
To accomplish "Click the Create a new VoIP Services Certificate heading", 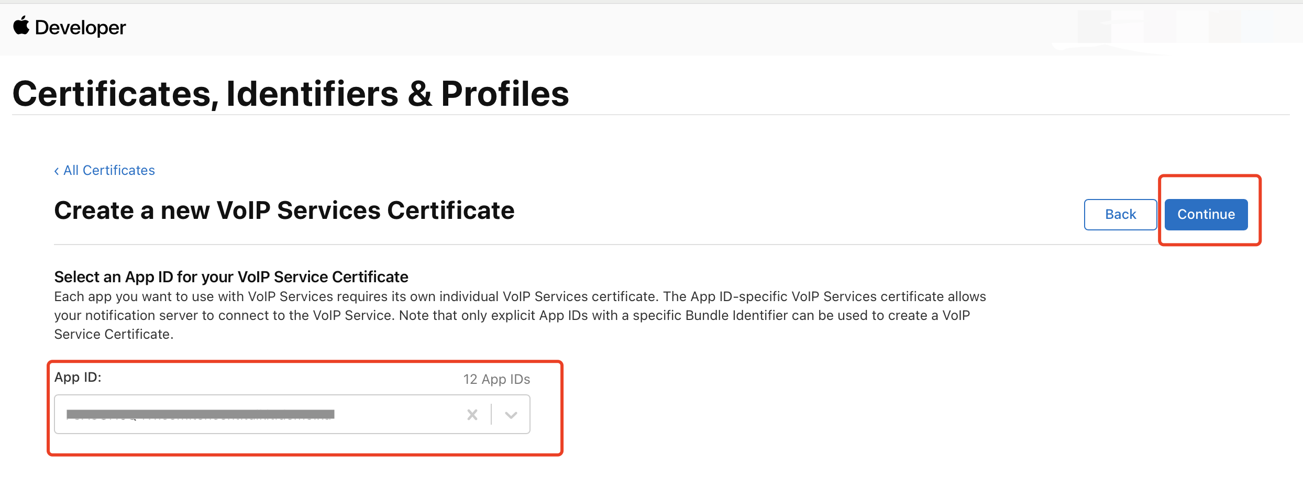I will 284,211.
